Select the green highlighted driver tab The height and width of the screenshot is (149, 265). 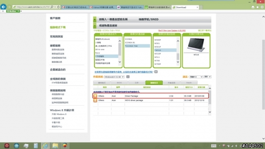154,83
